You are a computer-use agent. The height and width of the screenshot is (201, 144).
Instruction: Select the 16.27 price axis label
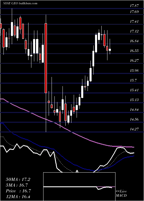[x=134, y=61]
